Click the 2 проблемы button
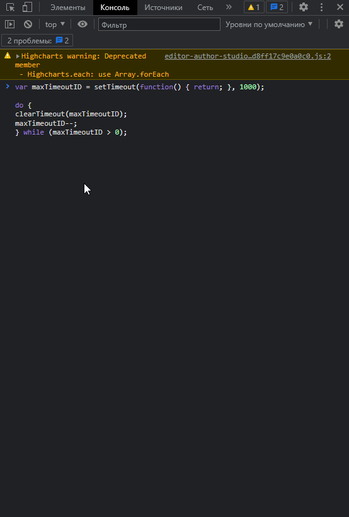 click(x=37, y=40)
